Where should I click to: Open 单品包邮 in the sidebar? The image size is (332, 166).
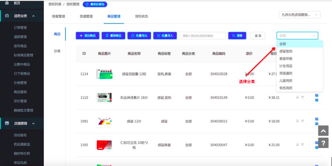coord(20,163)
